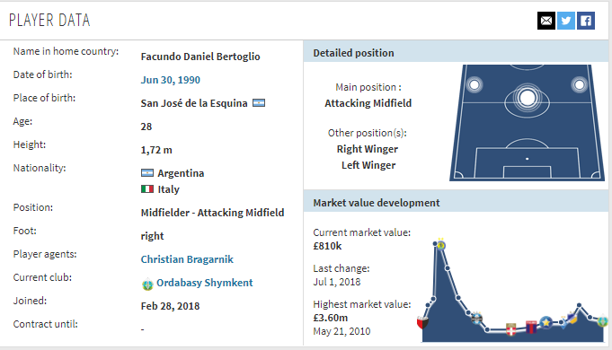Open player agent Christian Bragarnik
Screen dimensions: 612x350
pyautogui.click(x=187, y=259)
